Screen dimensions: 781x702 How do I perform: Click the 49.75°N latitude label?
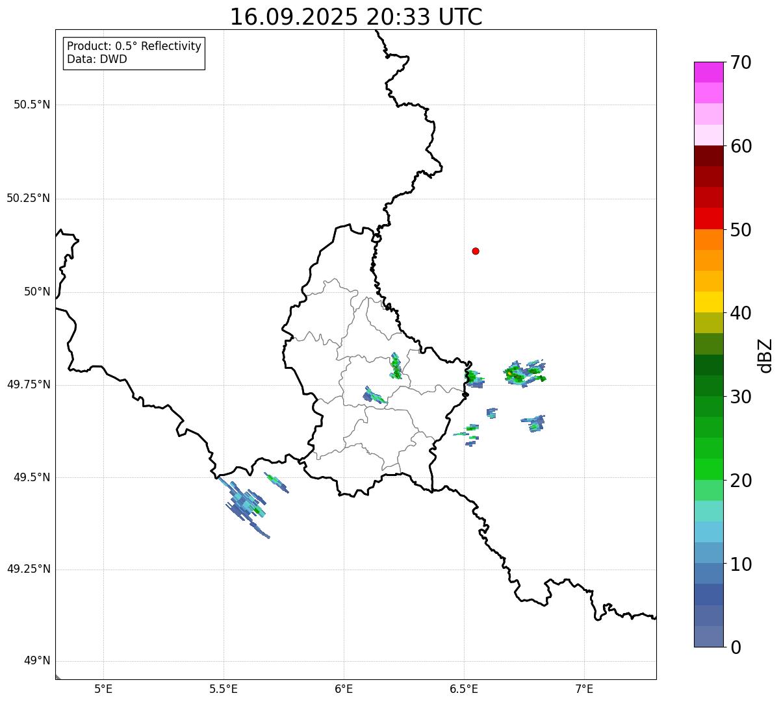[x=28, y=384]
